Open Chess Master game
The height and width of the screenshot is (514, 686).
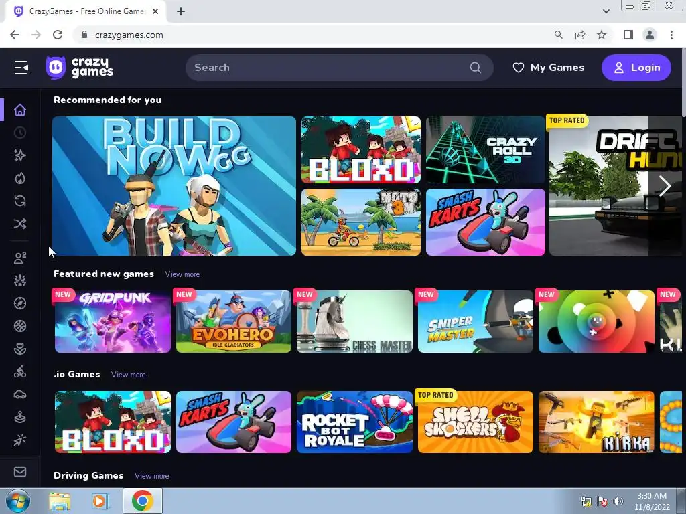click(354, 321)
